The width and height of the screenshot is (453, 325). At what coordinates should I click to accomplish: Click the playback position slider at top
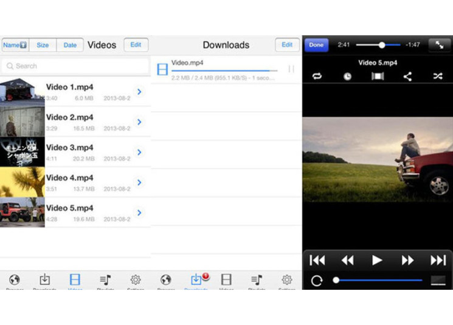click(x=382, y=45)
